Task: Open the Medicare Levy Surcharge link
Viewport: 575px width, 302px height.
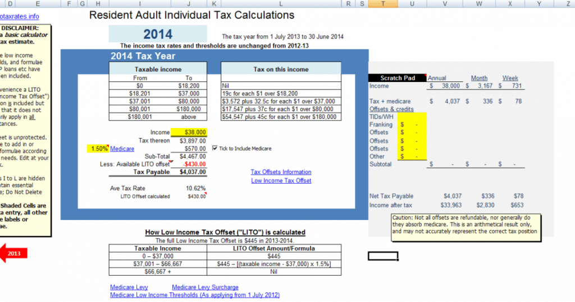Action: tap(205, 287)
